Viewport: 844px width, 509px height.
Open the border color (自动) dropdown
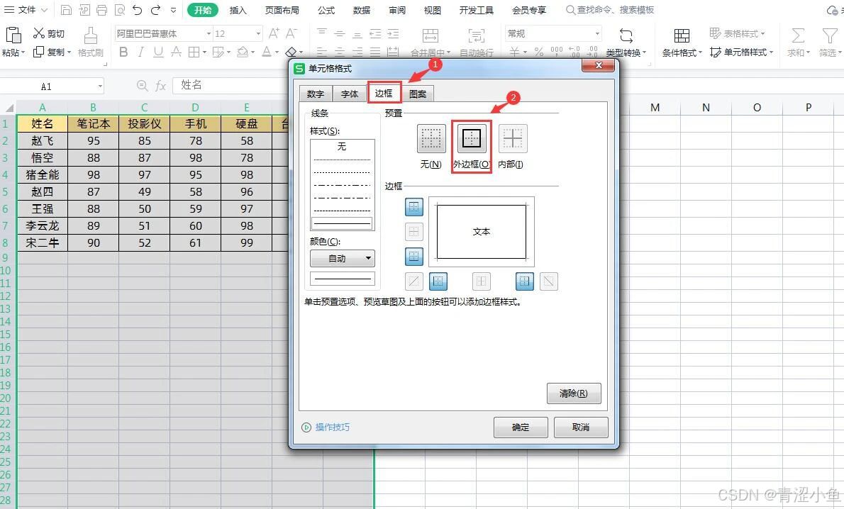coord(343,258)
